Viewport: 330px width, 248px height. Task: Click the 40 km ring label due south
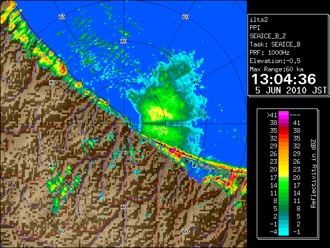coord(124,207)
